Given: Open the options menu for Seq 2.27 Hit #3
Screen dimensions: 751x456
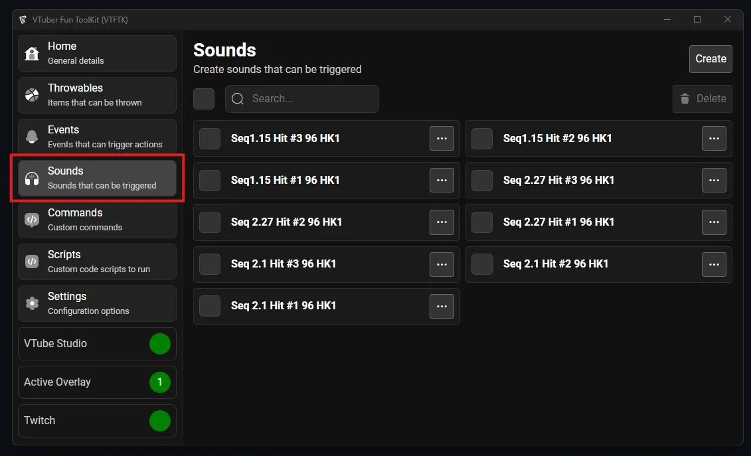Looking at the screenshot, I should point(714,180).
